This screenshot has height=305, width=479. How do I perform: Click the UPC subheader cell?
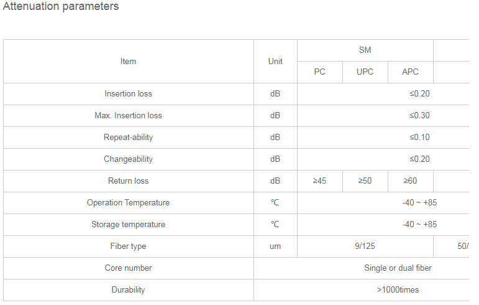tap(365, 72)
